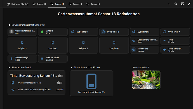Click the Timer Sensor 13 Bewässerung 30 min row

coord(36,90)
